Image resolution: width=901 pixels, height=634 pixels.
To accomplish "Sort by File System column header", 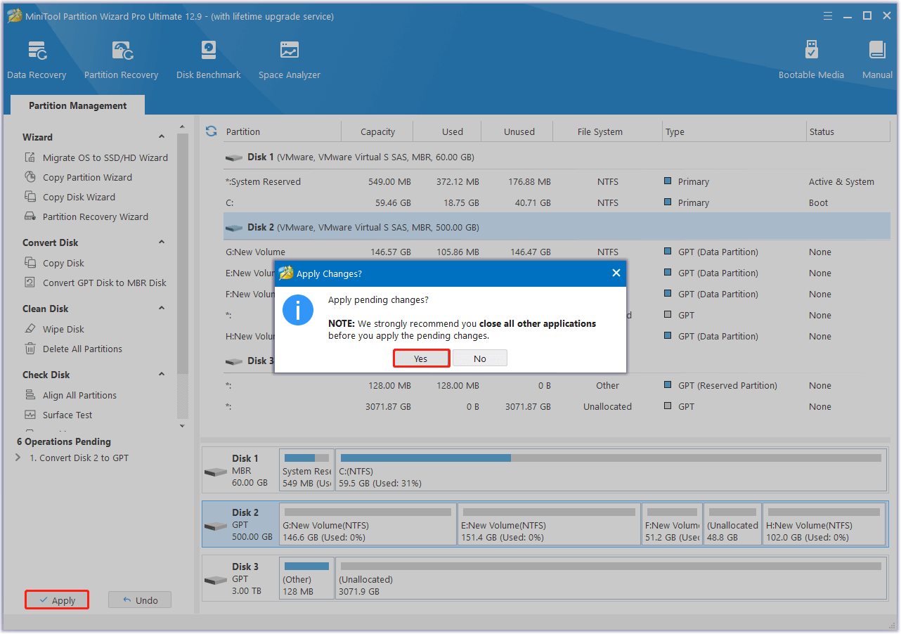I will tap(599, 131).
